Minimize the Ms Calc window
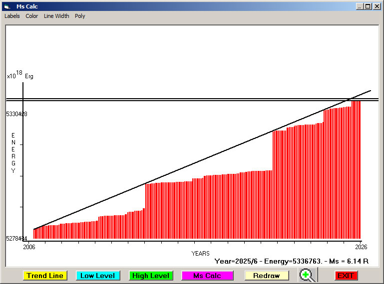This screenshot has width=384, height=284. click(360, 6)
